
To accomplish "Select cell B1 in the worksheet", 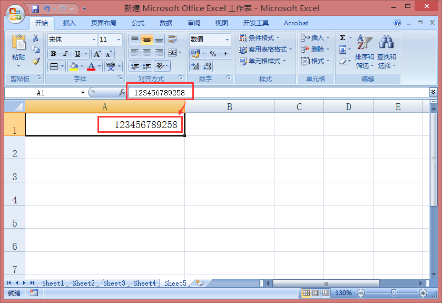I will [230, 124].
